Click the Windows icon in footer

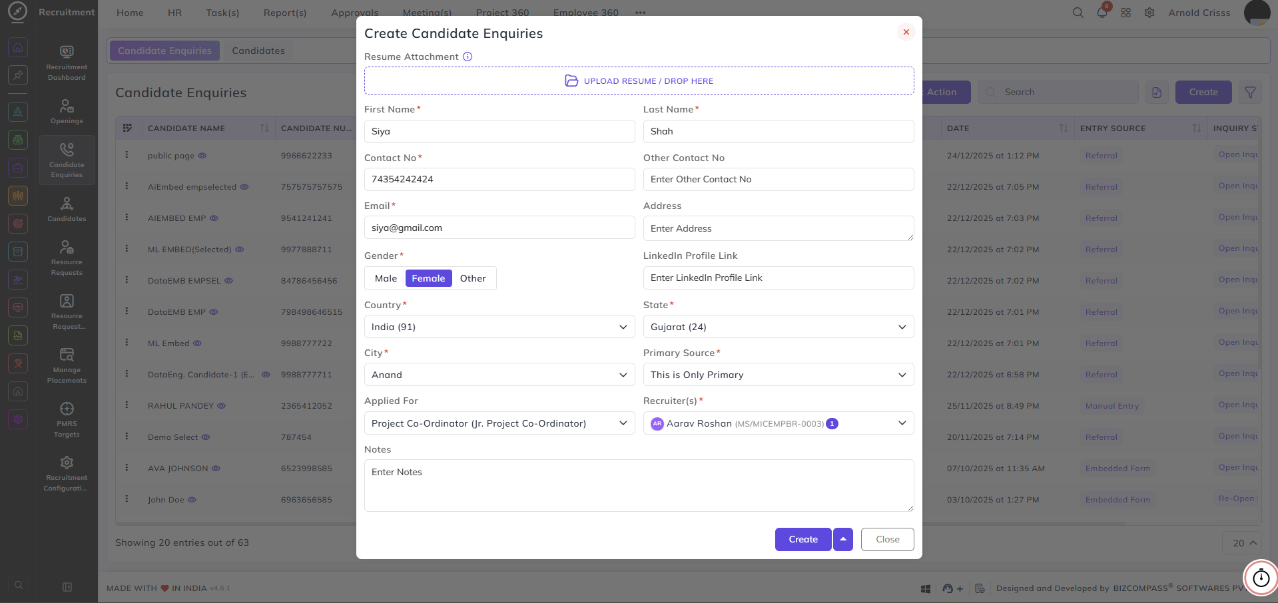(925, 588)
